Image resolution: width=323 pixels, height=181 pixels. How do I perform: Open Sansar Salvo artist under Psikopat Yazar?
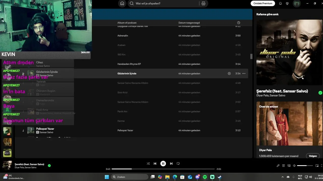pyautogui.click(x=46, y=132)
